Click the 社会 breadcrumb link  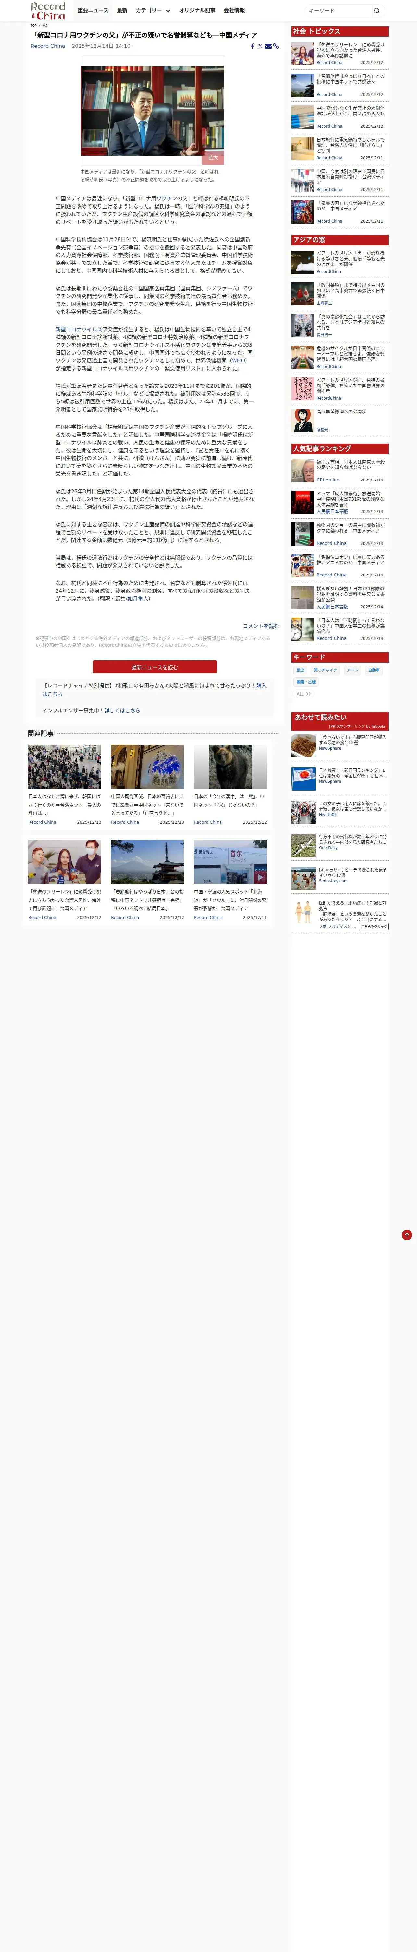[44, 26]
